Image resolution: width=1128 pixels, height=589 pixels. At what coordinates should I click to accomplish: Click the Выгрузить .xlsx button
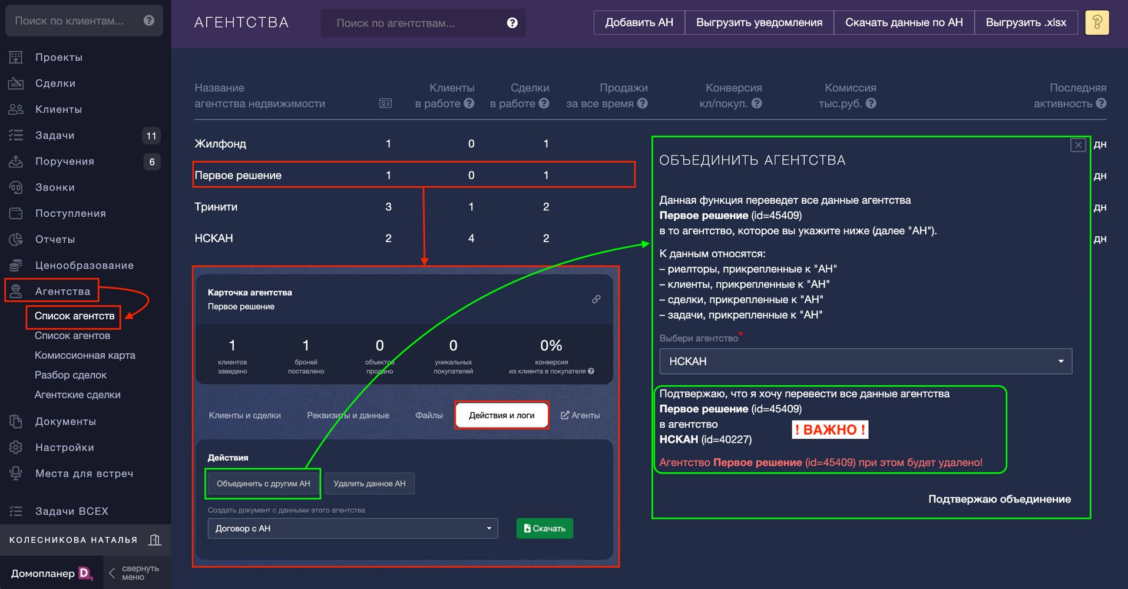1026,22
